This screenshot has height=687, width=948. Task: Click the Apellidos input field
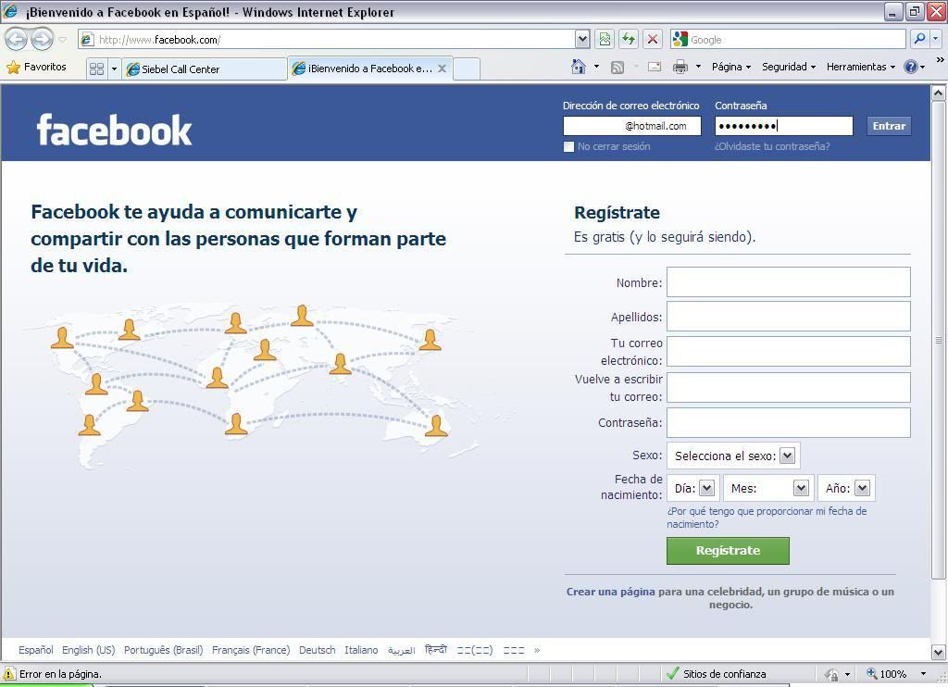(789, 317)
